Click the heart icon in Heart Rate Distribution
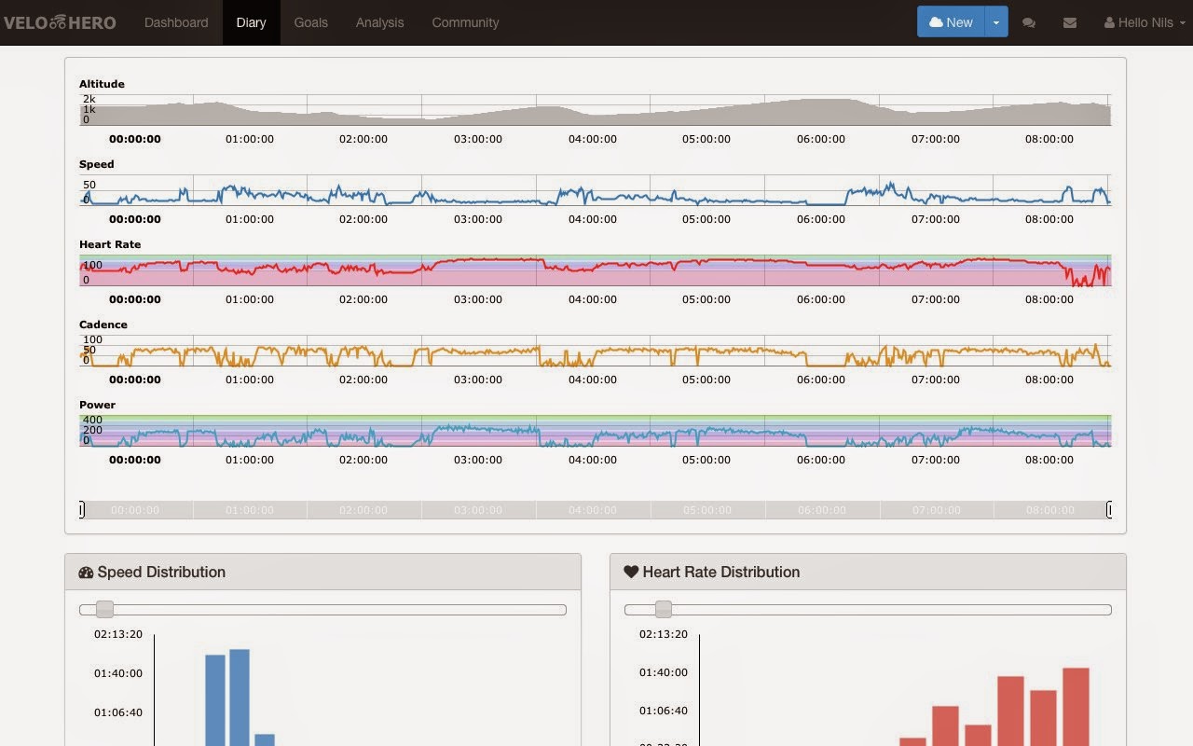 click(x=631, y=572)
